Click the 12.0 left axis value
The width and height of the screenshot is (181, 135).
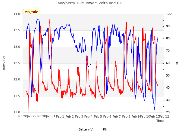tap(17, 80)
